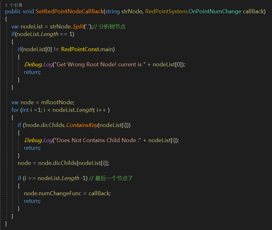The height and width of the screenshot is (230, 272).
Task: Click RedPointConst identifier
Action: coord(80,49)
